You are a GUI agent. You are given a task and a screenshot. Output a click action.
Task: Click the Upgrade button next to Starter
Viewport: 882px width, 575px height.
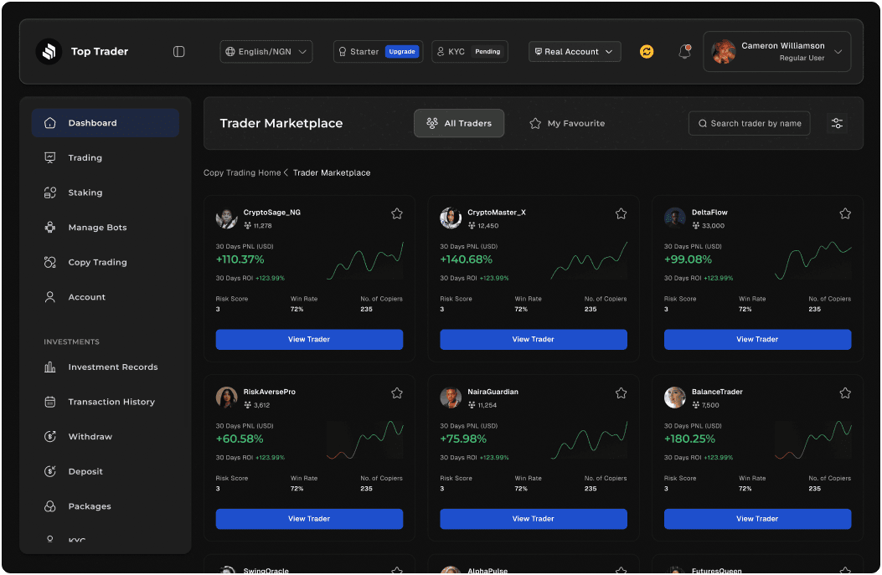point(402,52)
